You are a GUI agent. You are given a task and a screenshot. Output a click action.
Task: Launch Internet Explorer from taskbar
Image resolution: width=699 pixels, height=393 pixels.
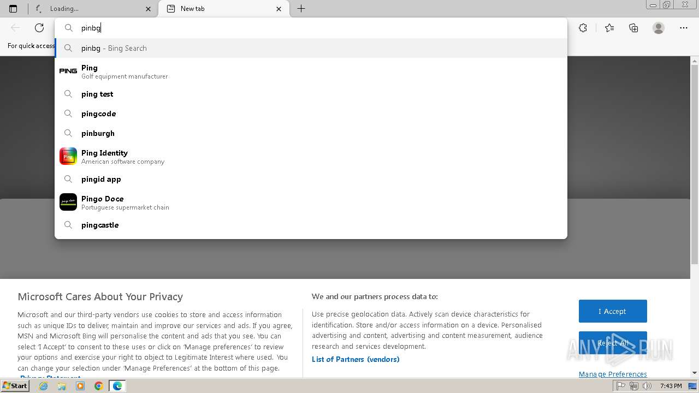[x=44, y=386]
